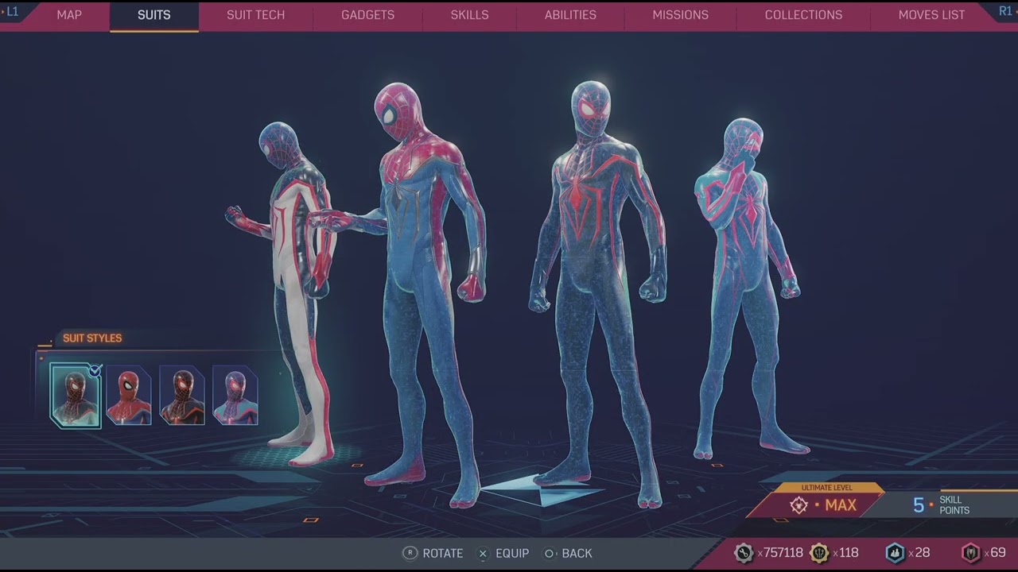
Task: Click the skill points number 5
Action: pyautogui.click(x=919, y=505)
